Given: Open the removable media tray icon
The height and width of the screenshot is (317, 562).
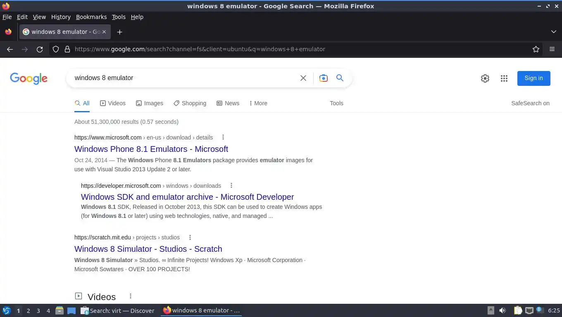Looking at the screenshot, I should [491, 310].
